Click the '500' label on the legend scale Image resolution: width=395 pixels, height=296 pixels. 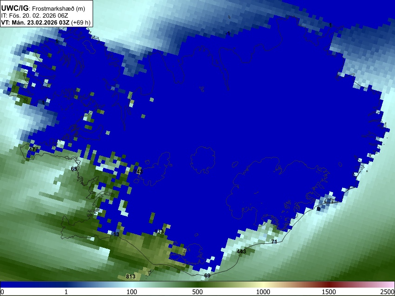coord(197,292)
